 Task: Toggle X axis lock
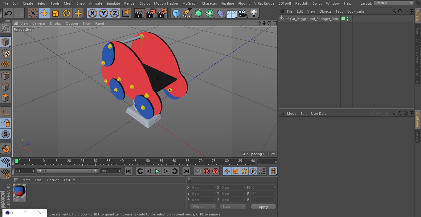92,13
